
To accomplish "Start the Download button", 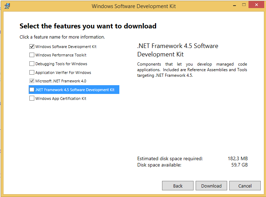I will pyautogui.click(x=211, y=186).
